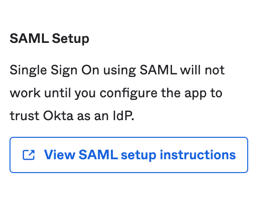Viewport: 262px width, 205px height.
Task: Click the line 'work until you configure the app to'
Action: point(116,93)
